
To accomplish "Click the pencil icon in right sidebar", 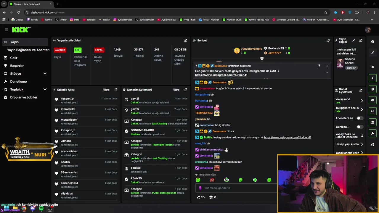I will coord(372,53).
